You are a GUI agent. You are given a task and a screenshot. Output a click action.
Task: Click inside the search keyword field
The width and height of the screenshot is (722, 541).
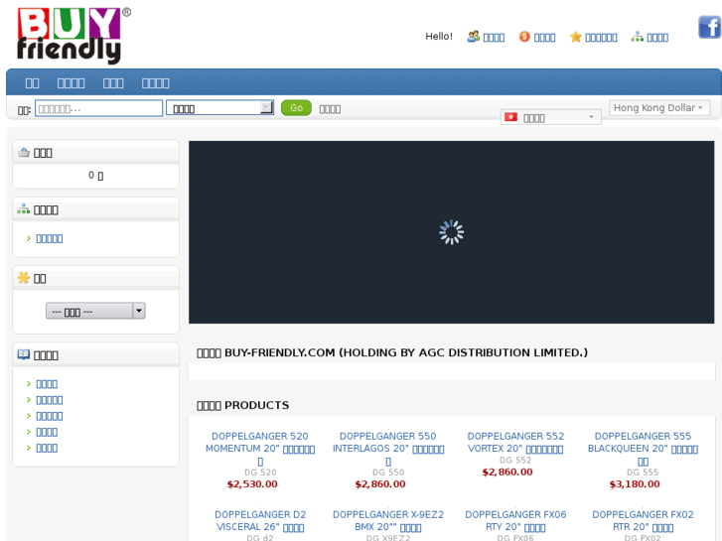[99, 108]
